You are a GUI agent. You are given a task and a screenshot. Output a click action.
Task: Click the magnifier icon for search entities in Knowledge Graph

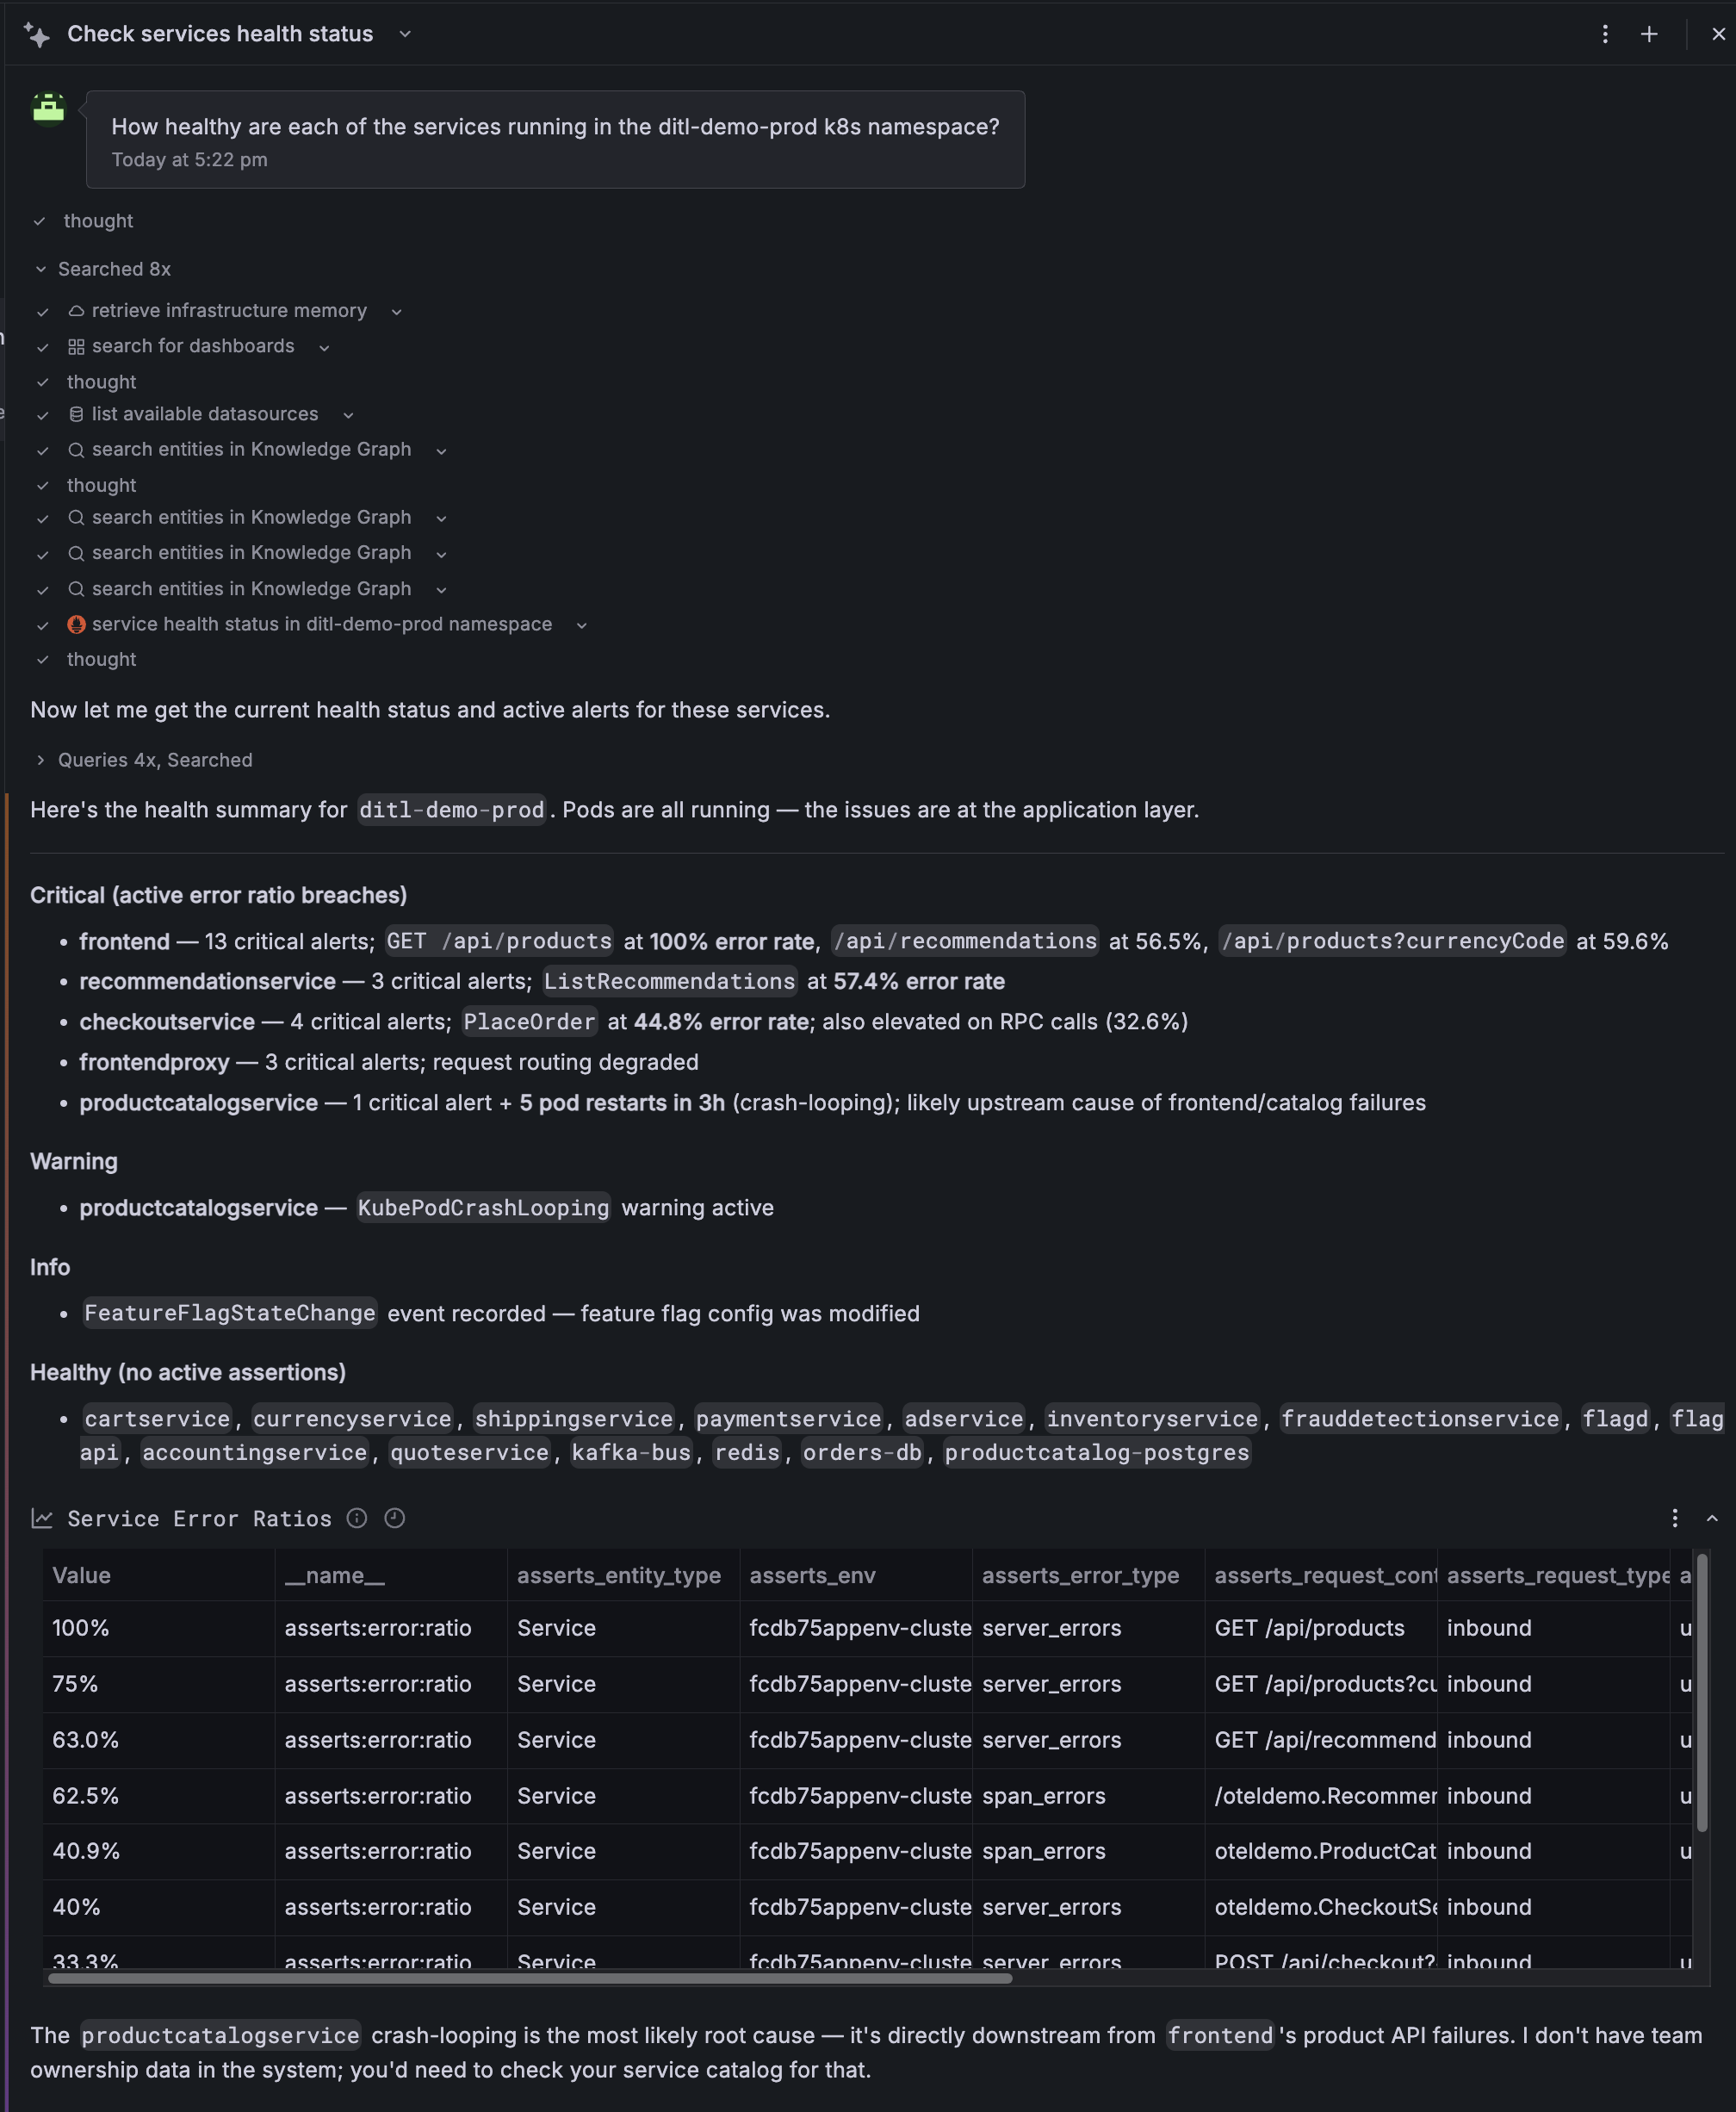coord(77,450)
